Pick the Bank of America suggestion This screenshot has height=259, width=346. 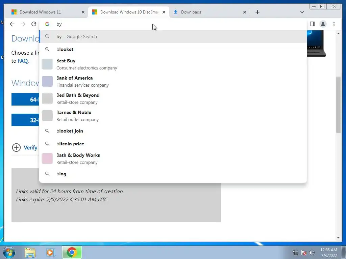pos(173,81)
